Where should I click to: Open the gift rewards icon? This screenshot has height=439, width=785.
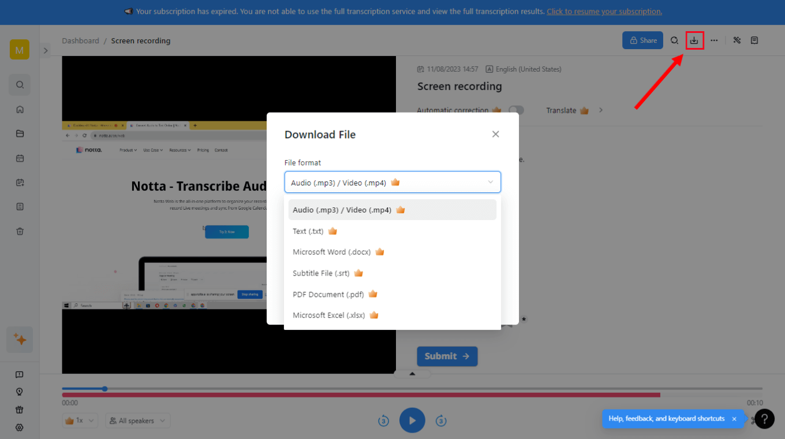pyautogui.click(x=20, y=410)
